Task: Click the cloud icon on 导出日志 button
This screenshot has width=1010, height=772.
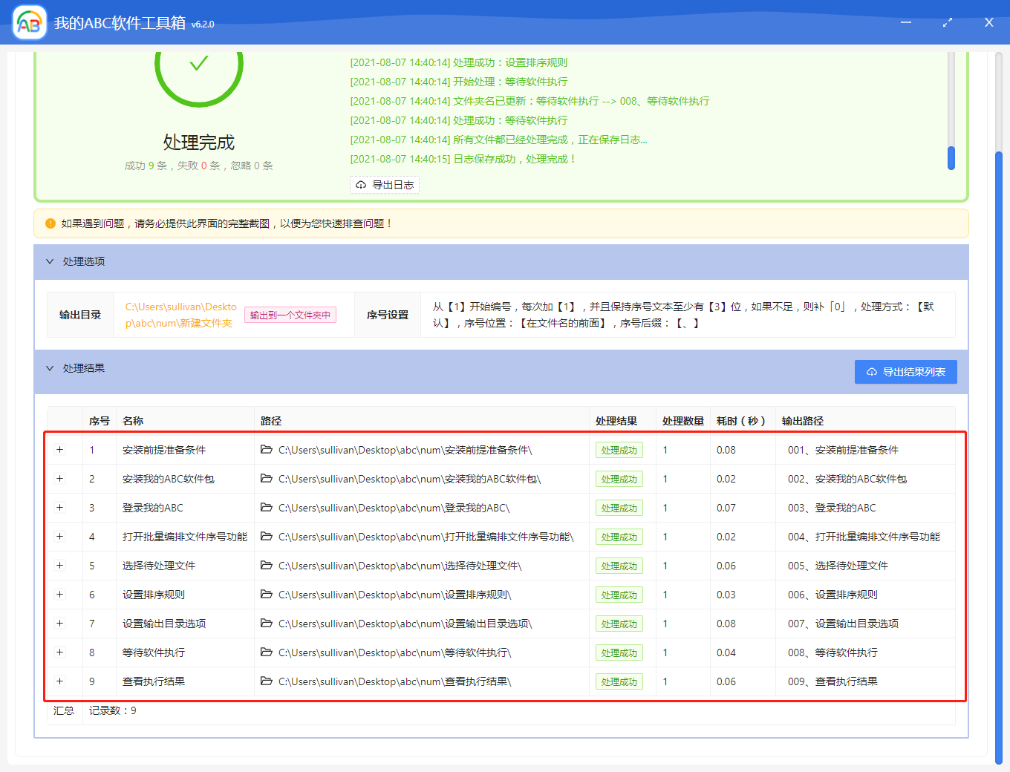Action: click(361, 184)
